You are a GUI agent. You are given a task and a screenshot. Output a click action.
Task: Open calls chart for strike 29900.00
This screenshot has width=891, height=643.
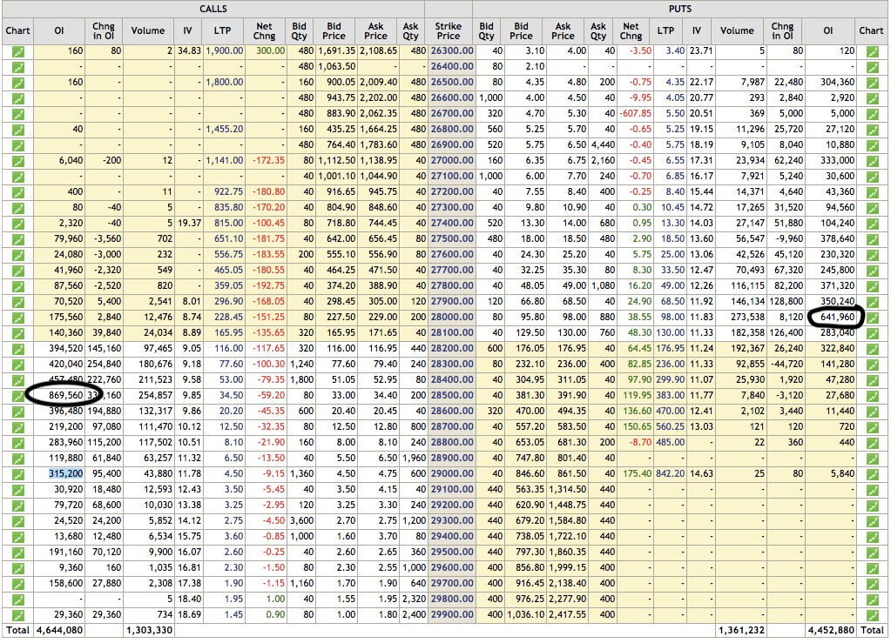tap(18, 615)
